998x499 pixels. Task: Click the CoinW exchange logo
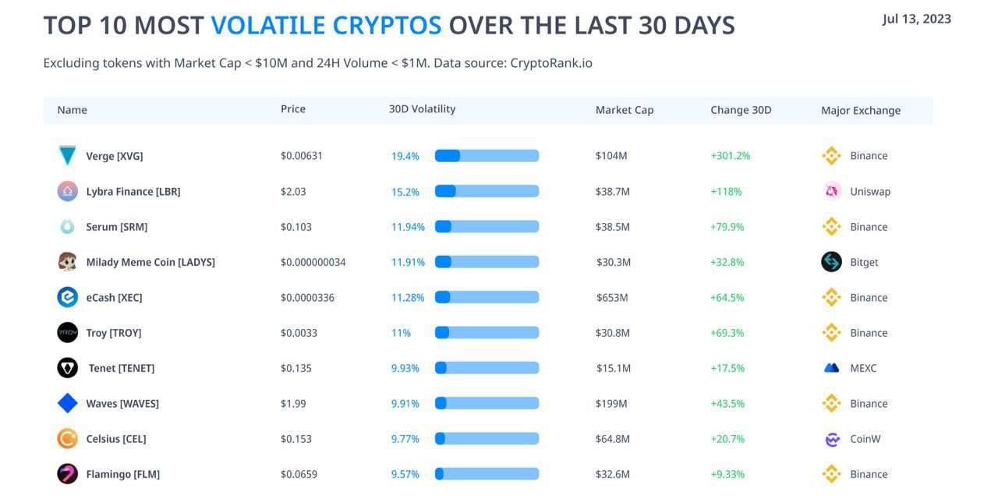832,439
